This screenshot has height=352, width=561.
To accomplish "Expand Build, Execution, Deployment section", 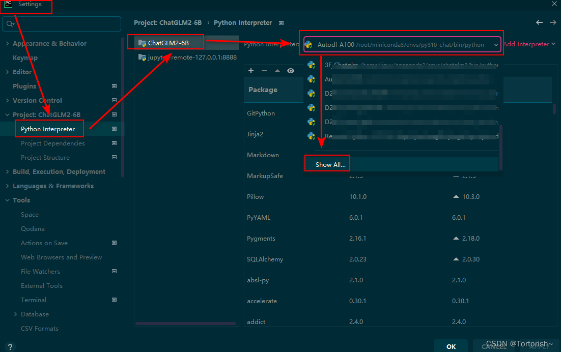I will (x=7, y=171).
